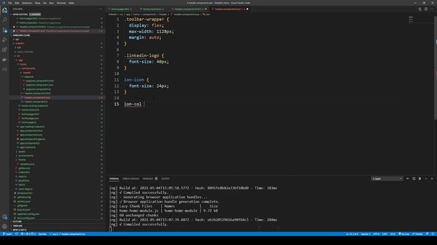Viewport: 437px width, 245px height.
Task: Switch to the Output panel tab
Action: pos(165,178)
